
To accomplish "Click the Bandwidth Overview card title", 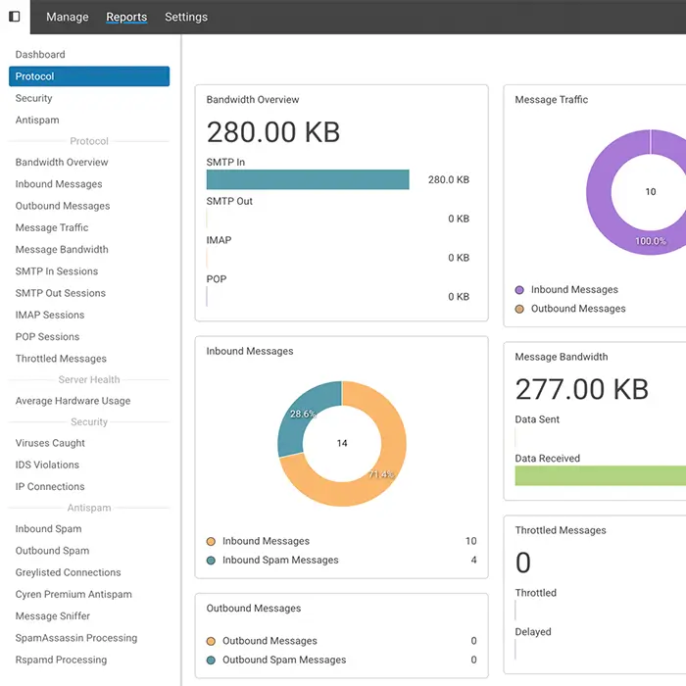I will point(253,100).
